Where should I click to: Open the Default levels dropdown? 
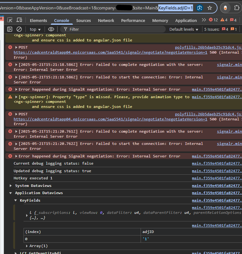click(x=184, y=29)
